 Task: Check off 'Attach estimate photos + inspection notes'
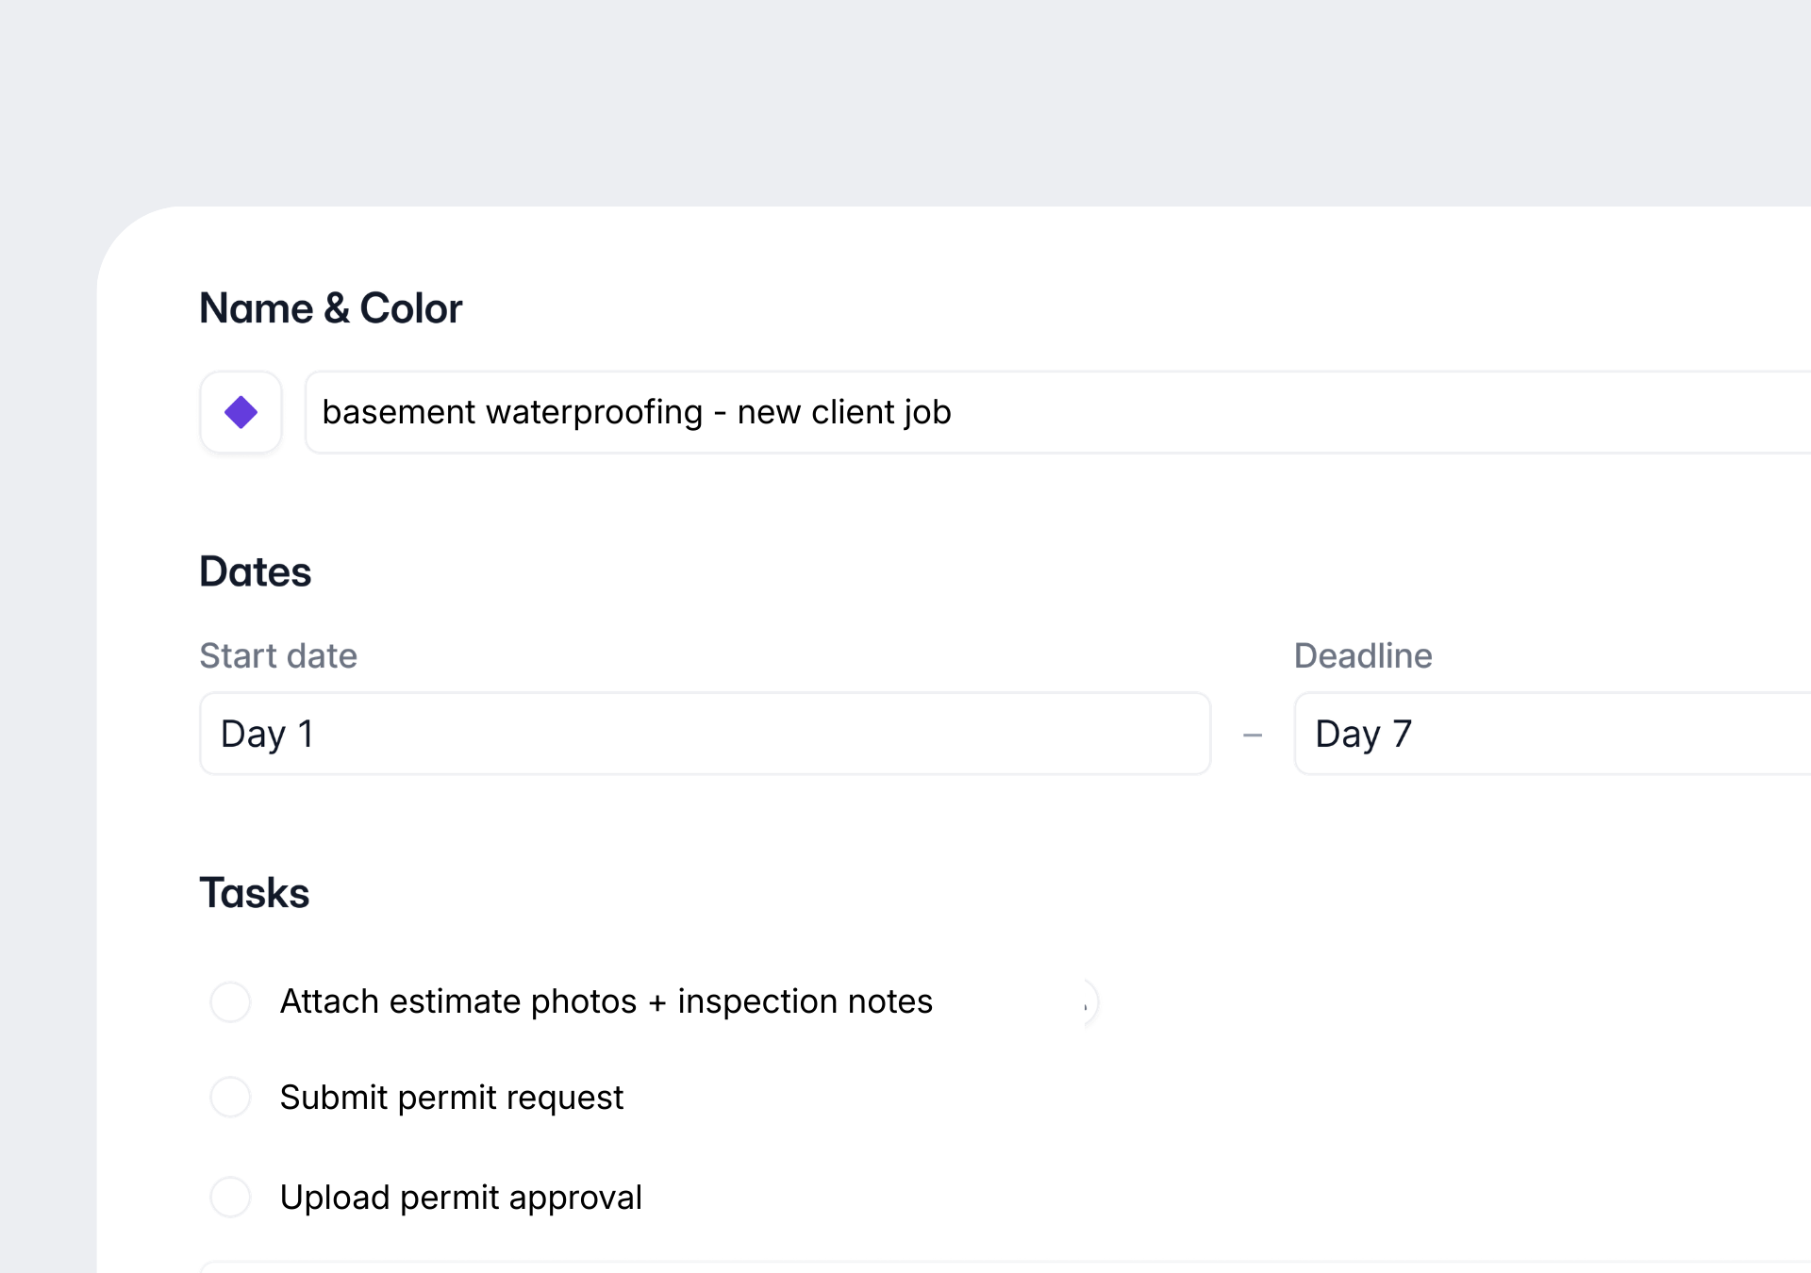pyautogui.click(x=230, y=1001)
